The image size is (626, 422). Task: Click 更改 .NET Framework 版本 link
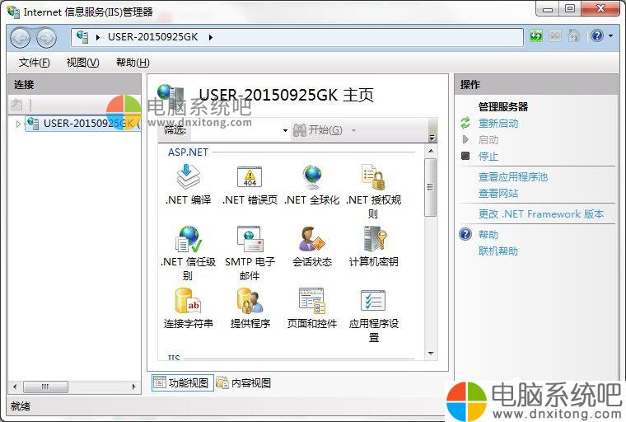(x=541, y=214)
